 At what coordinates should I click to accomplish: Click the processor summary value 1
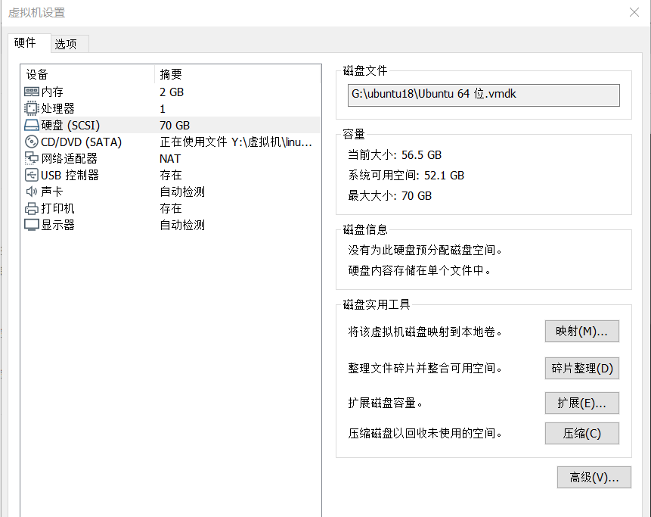tap(163, 109)
